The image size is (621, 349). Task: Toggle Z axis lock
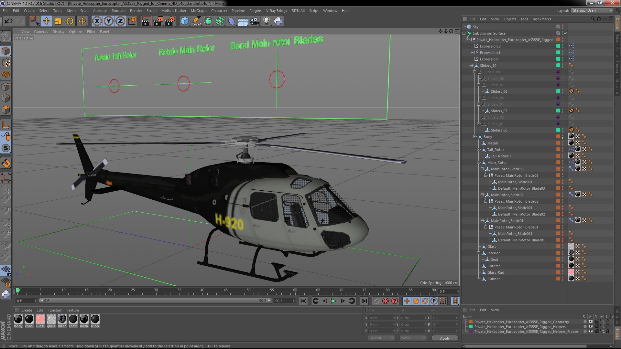click(120, 21)
